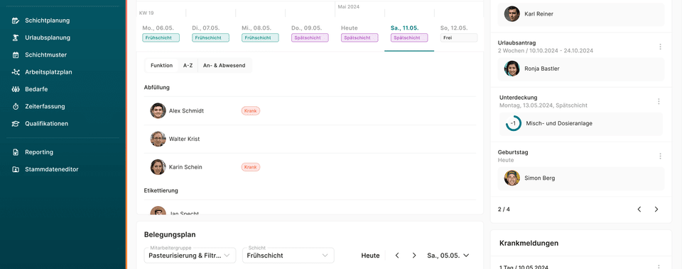Click Walter Krist's avatar
The width and height of the screenshot is (682, 269).
158,139
